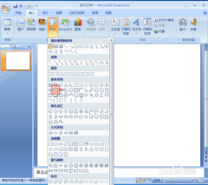Switch to normal view in status bar
The width and height of the screenshot is (208, 185).
click(x=140, y=180)
